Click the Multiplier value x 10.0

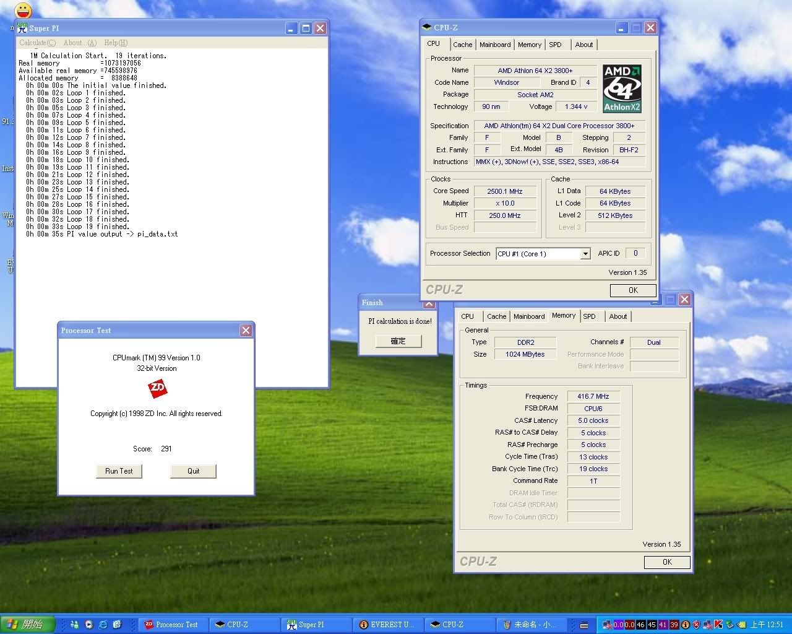[x=505, y=203]
